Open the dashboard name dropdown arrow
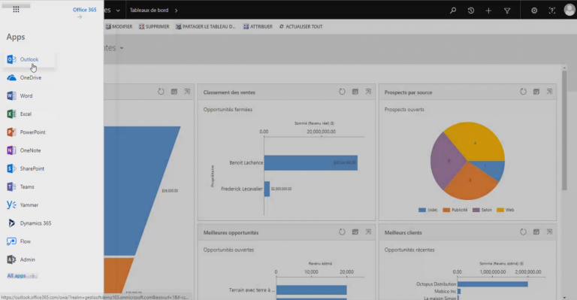577x300 pixels. click(122, 48)
